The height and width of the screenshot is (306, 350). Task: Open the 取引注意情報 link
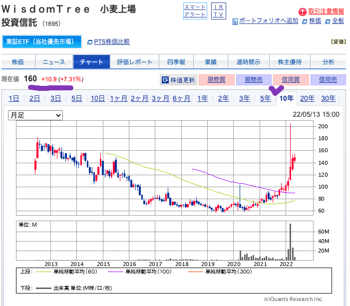(x=326, y=11)
